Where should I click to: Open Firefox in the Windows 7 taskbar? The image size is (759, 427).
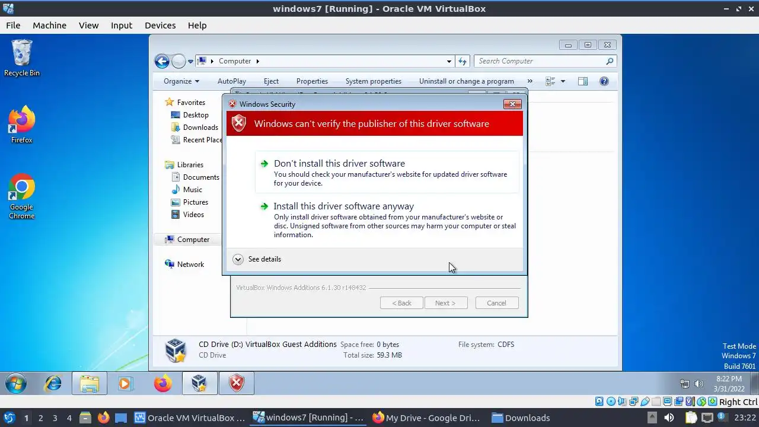click(162, 384)
